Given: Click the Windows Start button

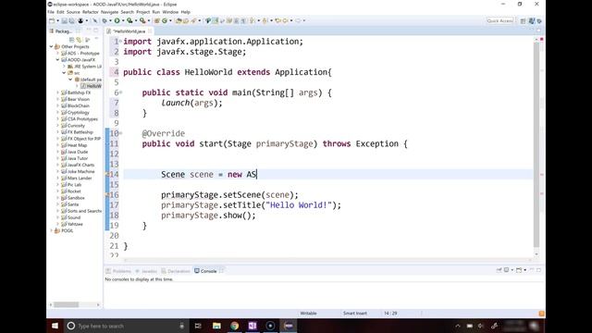Looking at the screenshot, I should pos(55,326).
